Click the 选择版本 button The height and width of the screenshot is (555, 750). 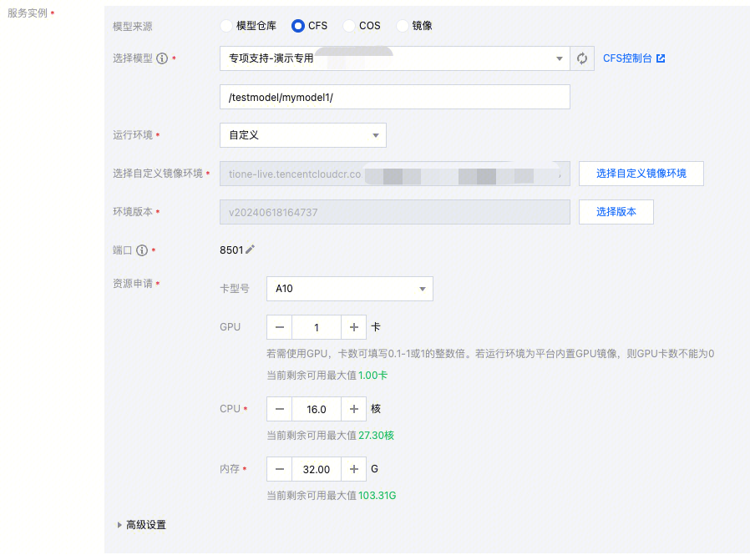pyautogui.click(x=616, y=212)
